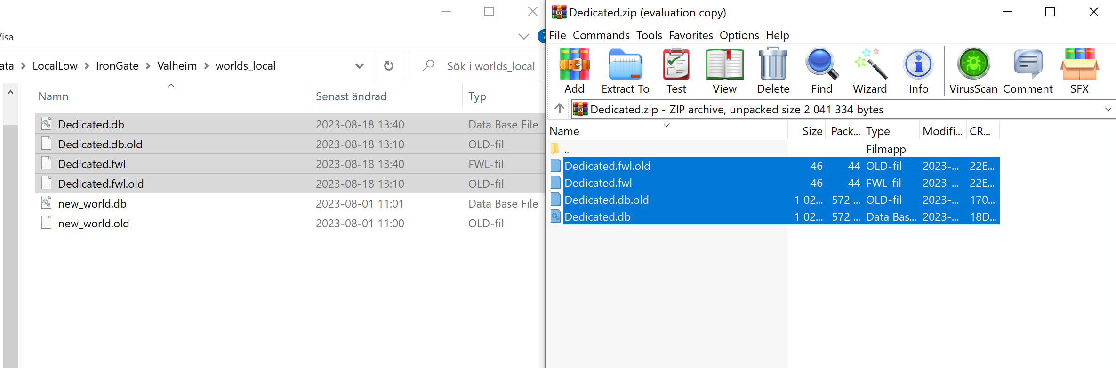Click Dedicated.db file icon in Explorer

tap(46, 124)
